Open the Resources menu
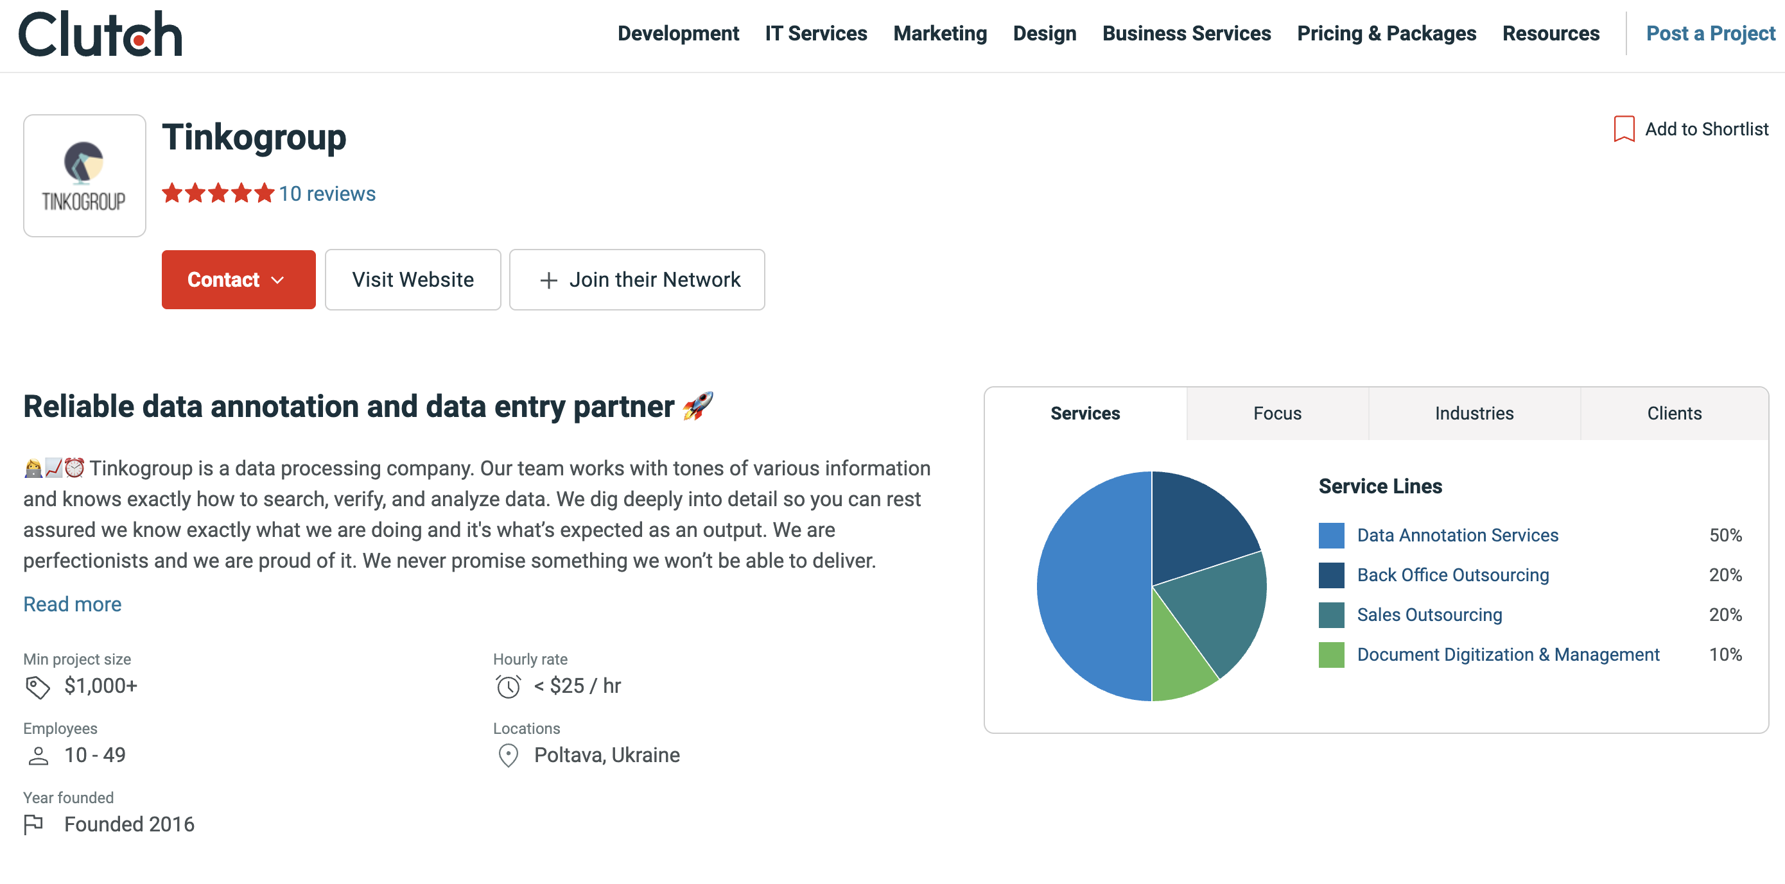 coord(1551,33)
